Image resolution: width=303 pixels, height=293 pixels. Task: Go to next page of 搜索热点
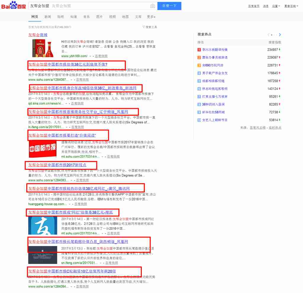pyautogui.click(x=280, y=35)
